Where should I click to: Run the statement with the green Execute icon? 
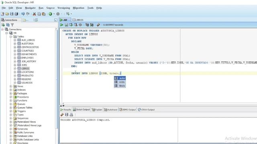[x=61, y=25]
